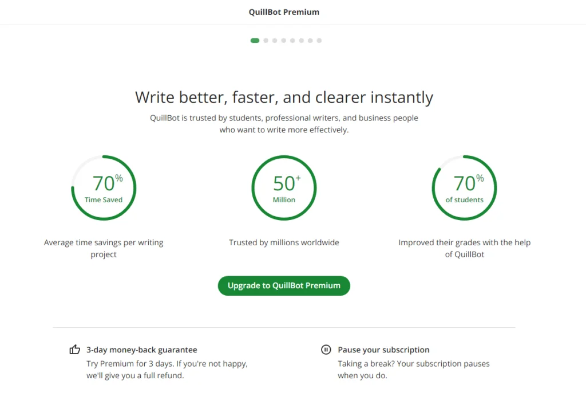Click Upgrade to QuillBot Premium button
The height and width of the screenshot is (404, 586).
tap(284, 286)
